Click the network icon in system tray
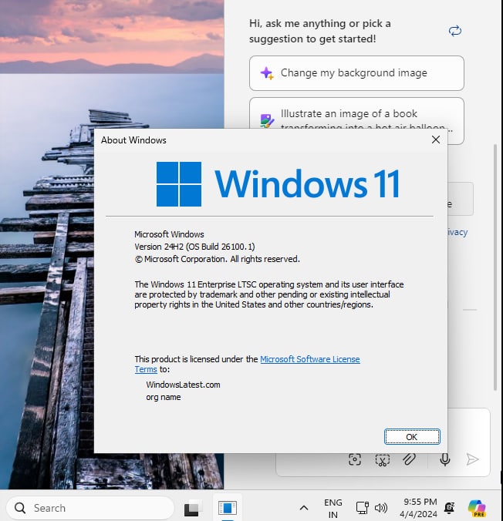 [x=362, y=508]
